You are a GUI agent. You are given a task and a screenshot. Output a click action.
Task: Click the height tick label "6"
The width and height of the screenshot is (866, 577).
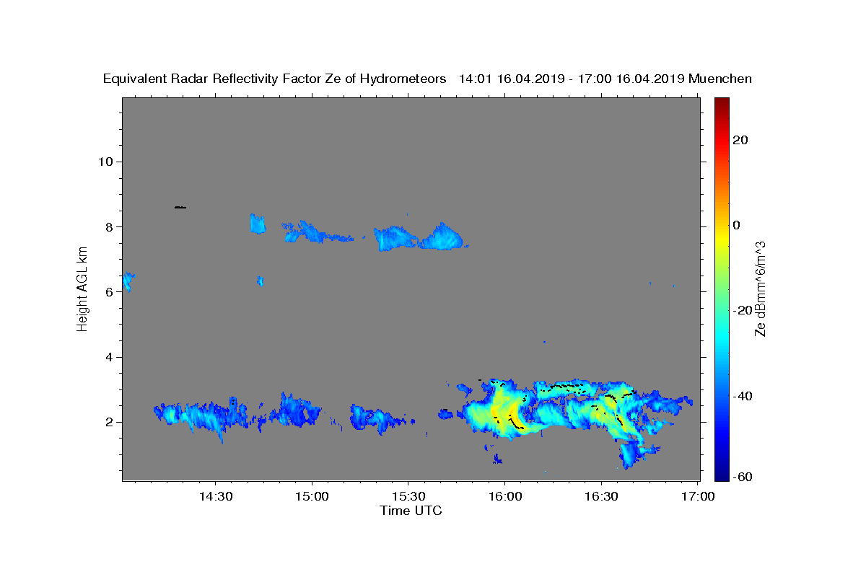108,292
